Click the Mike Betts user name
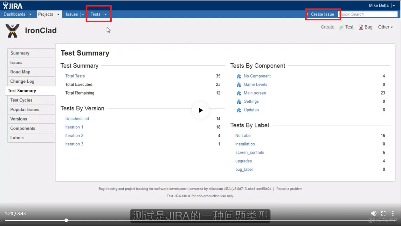401x226 pixels. 379,5
